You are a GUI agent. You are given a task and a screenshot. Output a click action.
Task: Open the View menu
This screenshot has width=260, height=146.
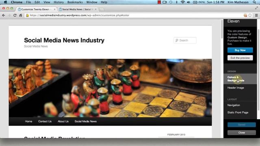47,2
